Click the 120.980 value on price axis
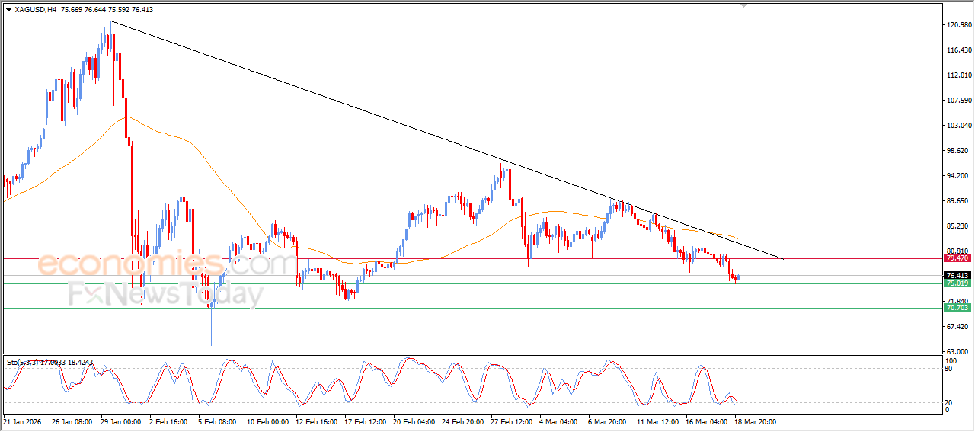Viewport: 975px width, 432px height. click(957, 25)
